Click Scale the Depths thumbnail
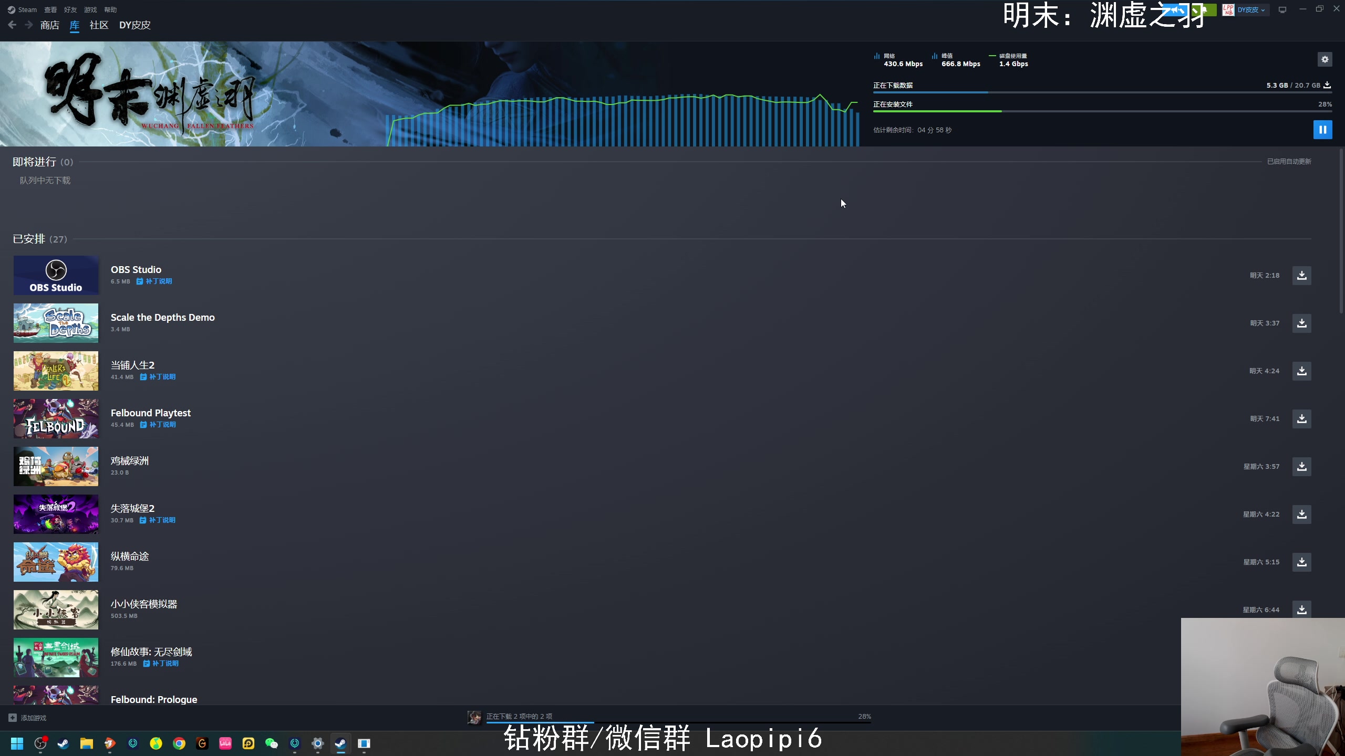This screenshot has width=1345, height=756. pos(56,323)
